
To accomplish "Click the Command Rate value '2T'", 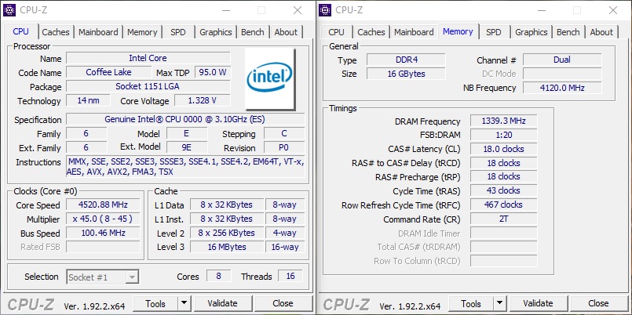I will point(503,219).
